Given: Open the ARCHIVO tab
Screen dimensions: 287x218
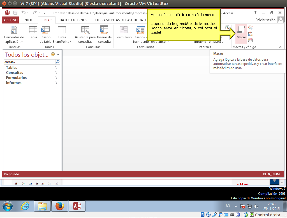Looking at the screenshot, I should pos(10,20).
